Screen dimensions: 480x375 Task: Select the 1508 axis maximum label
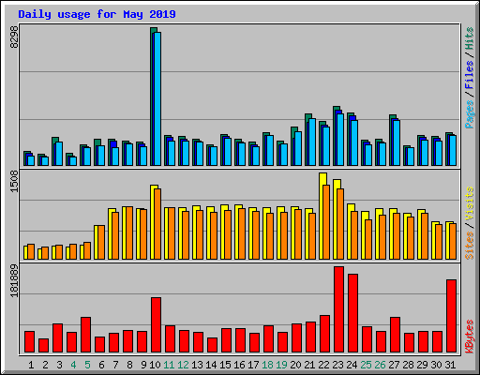(14, 182)
